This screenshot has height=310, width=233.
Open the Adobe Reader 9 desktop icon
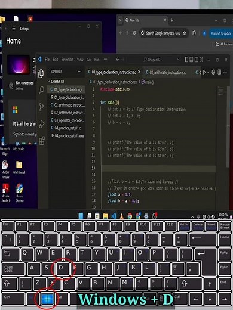5,193
